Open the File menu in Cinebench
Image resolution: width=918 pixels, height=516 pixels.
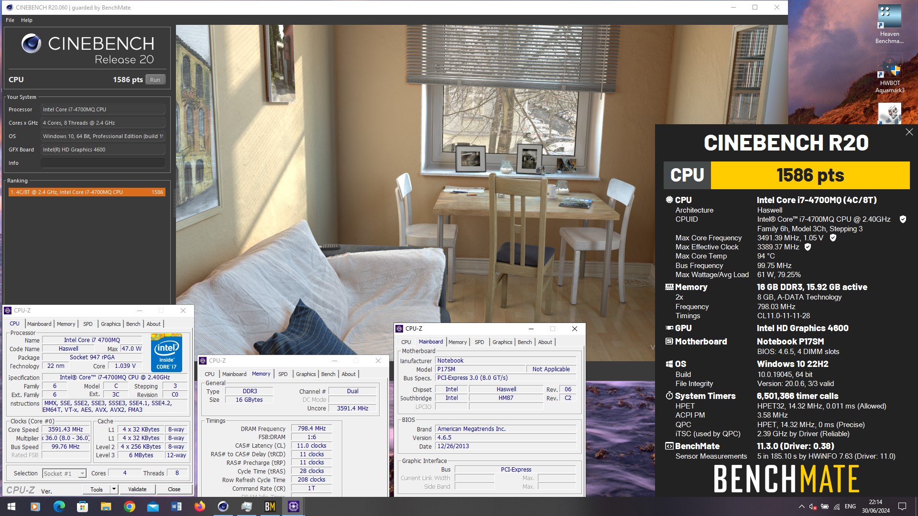(x=10, y=20)
